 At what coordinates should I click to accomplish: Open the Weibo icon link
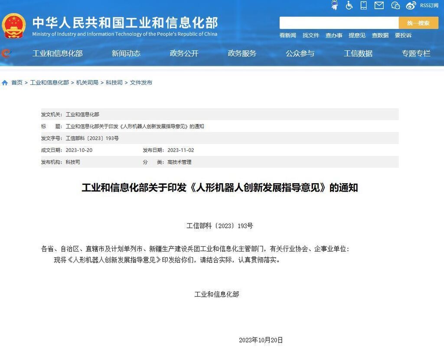[411, 5]
